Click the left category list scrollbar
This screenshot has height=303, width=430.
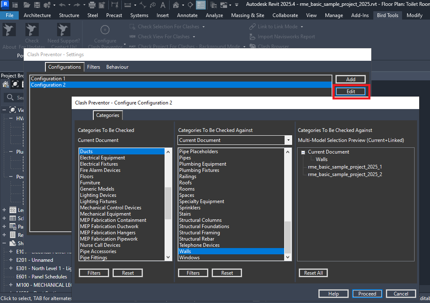[168, 204]
